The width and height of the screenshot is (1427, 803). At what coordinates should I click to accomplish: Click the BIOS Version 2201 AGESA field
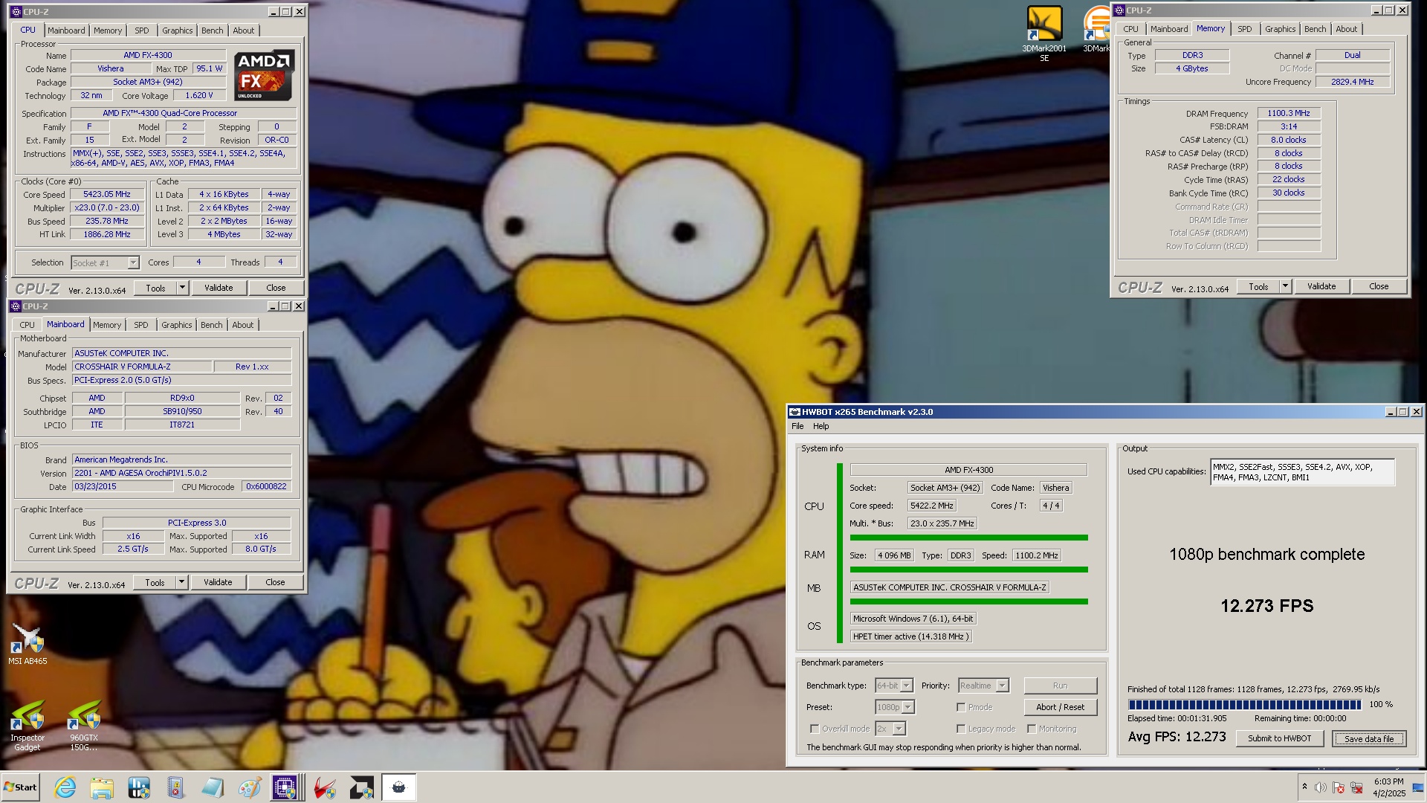tap(182, 473)
